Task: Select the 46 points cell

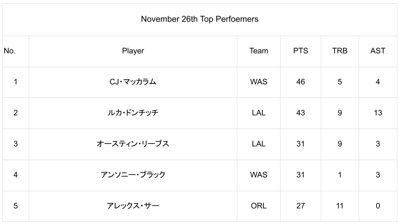Action: (300, 82)
